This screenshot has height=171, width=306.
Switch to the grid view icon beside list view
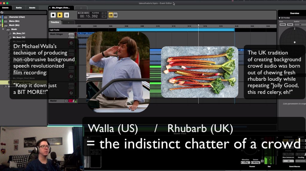pos(115,15)
